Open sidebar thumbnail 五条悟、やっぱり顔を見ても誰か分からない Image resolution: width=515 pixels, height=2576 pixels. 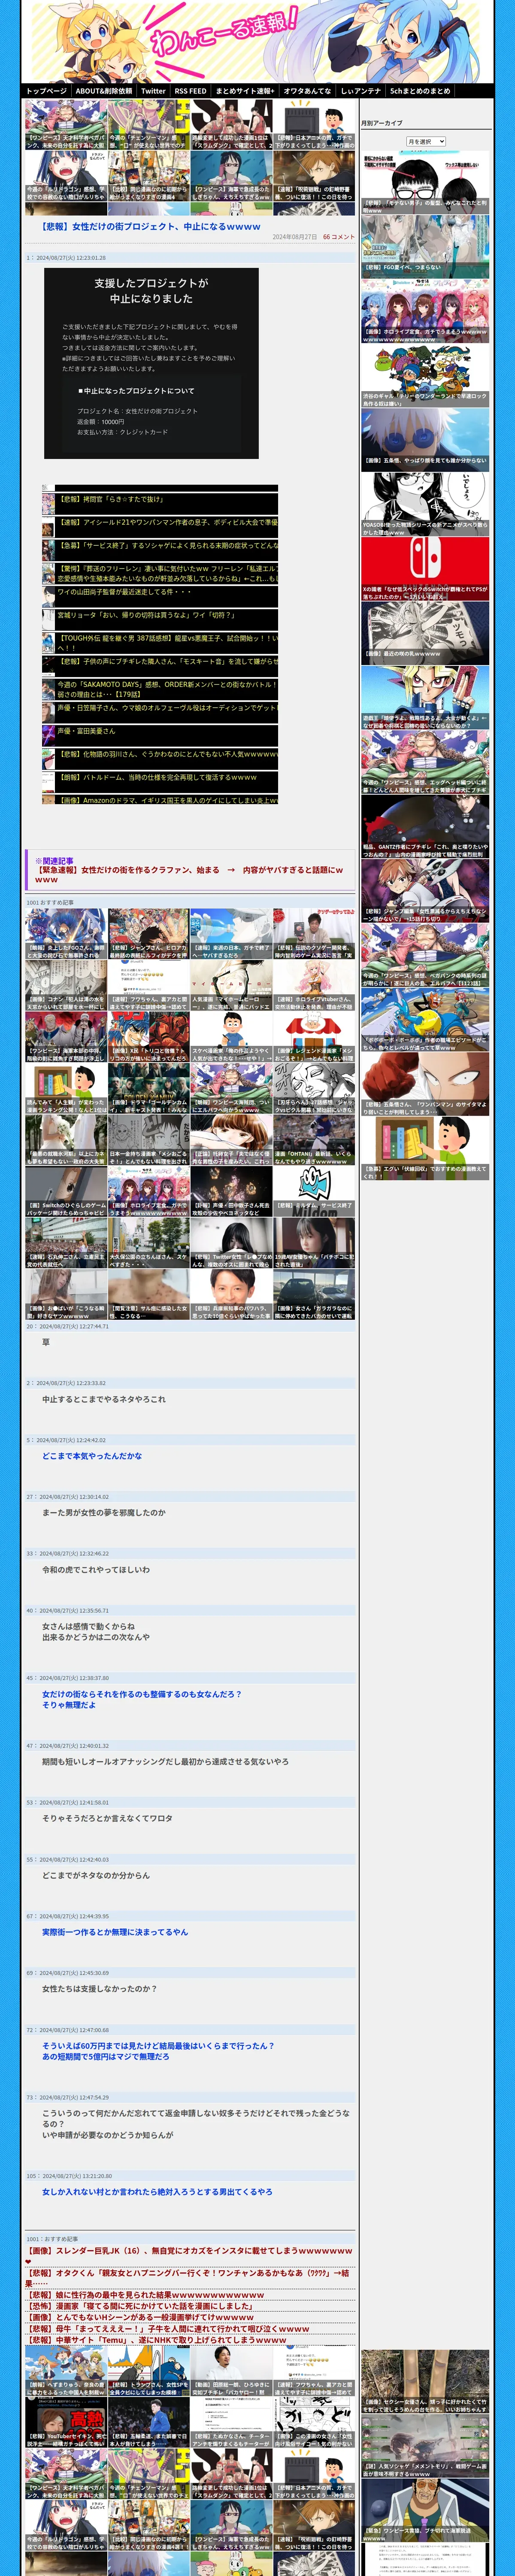[425, 439]
